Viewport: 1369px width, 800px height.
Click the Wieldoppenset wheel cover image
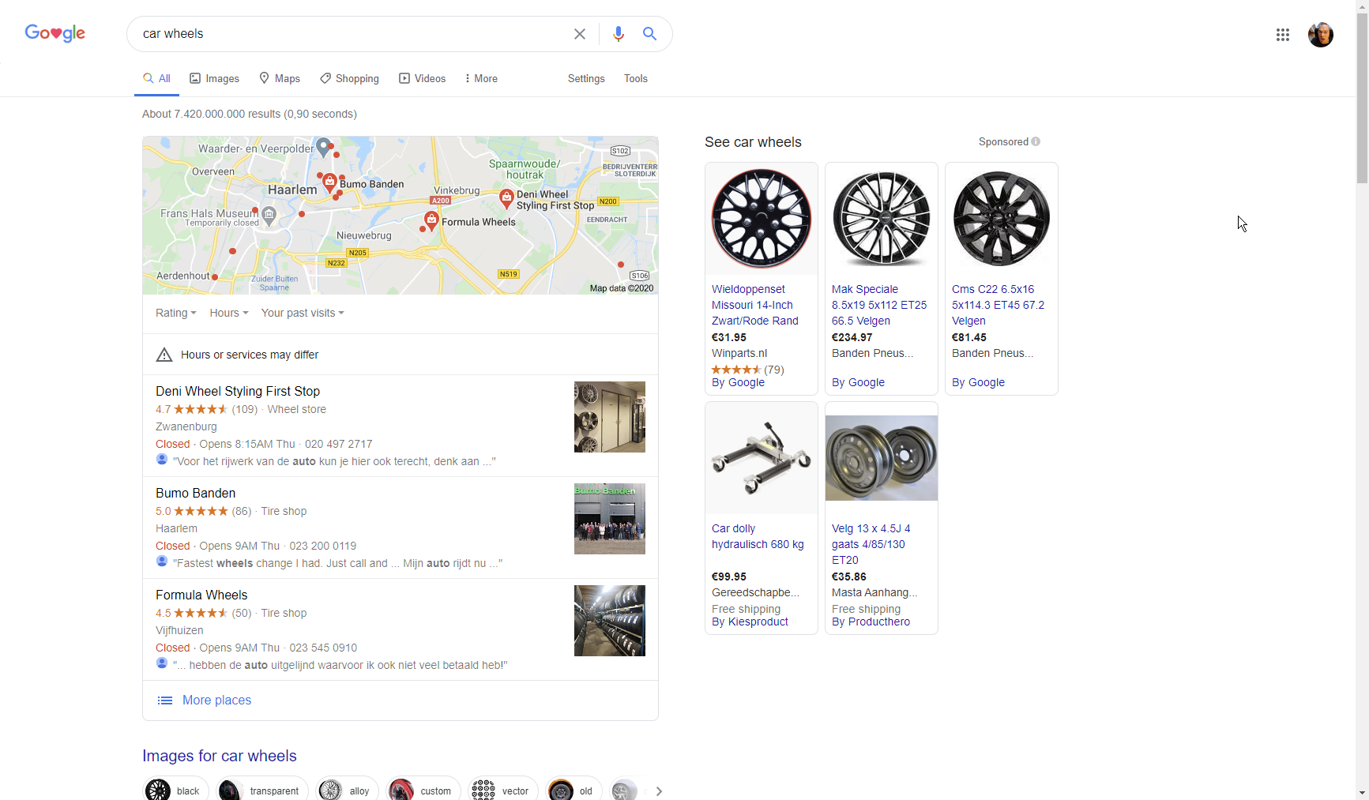click(x=762, y=219)
